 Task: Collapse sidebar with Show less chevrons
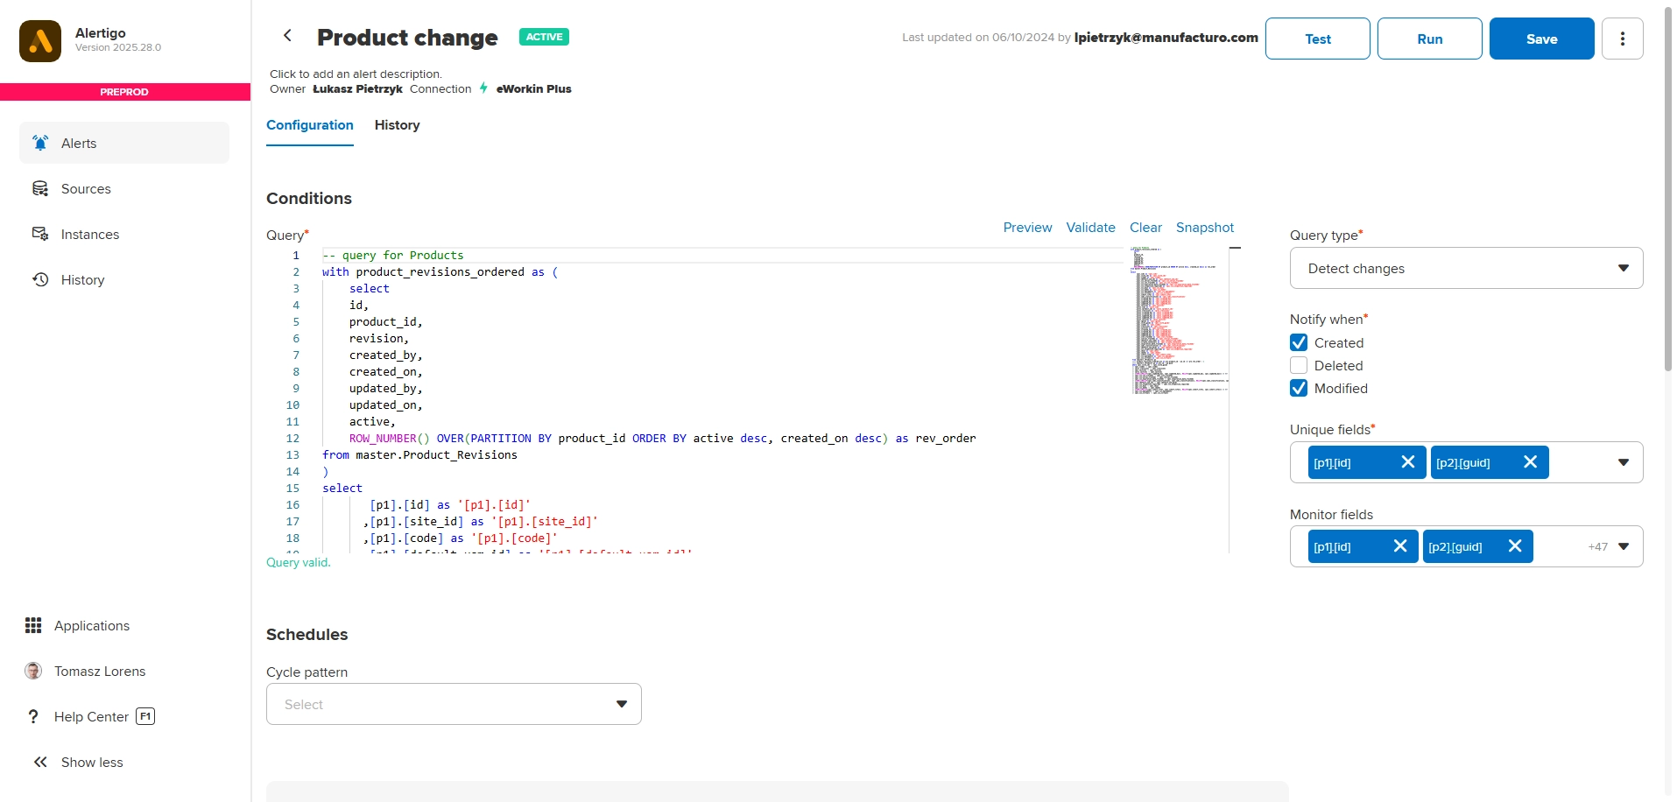click(x=40, y=762)
